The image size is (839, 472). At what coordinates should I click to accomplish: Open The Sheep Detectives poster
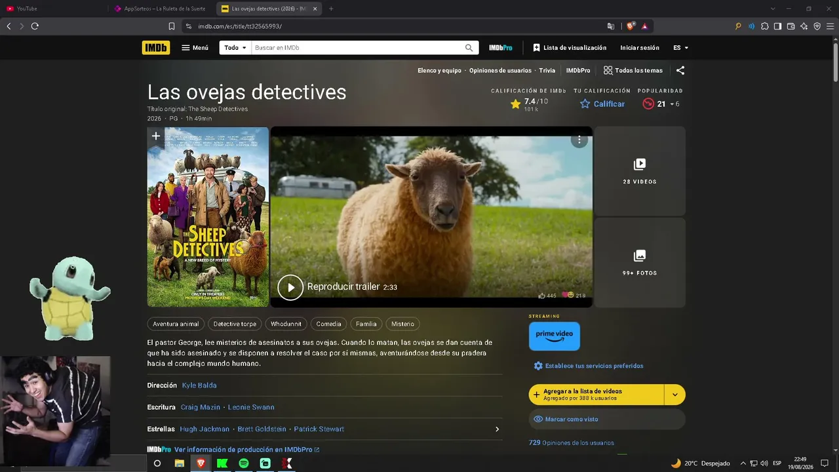[x=208, y=217]
